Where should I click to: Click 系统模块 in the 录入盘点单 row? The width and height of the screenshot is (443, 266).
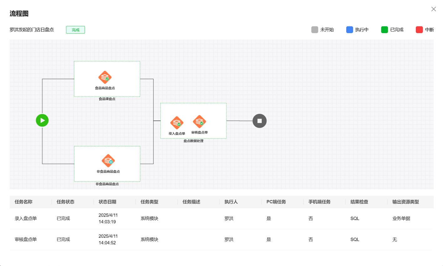149,218
